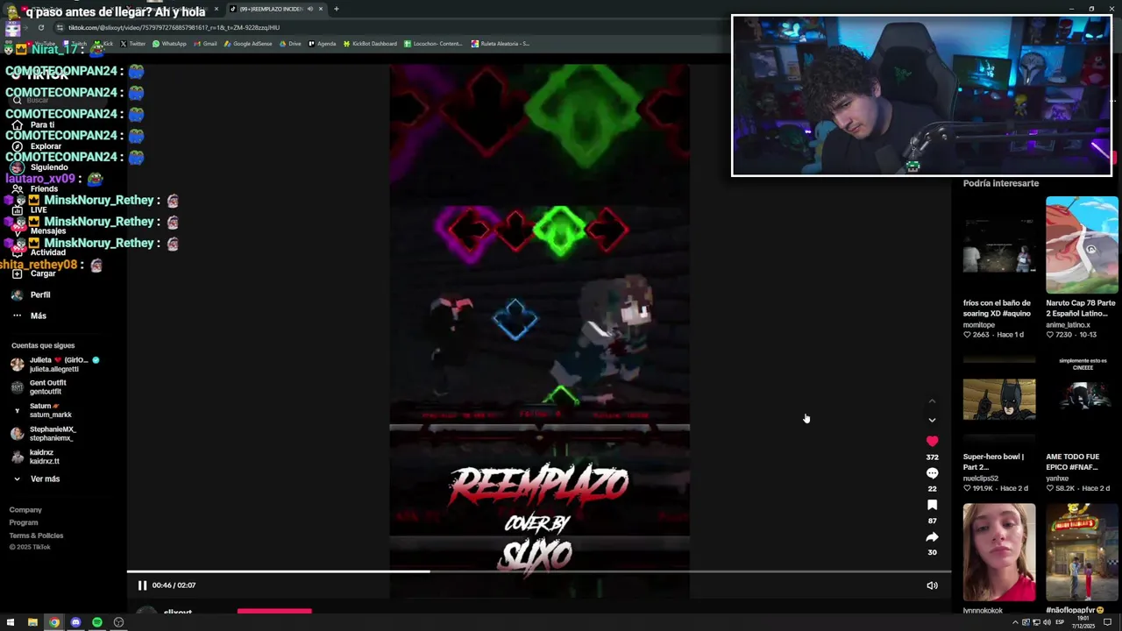
Task: Open the 'AME TODO FUE EPICO #FNAF' video thumbnail
Action: [1082, 400]
